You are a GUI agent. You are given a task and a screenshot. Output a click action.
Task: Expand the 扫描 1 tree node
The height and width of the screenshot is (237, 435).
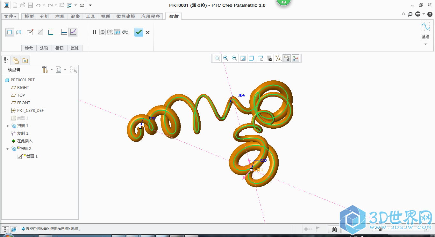click(8, 126)
